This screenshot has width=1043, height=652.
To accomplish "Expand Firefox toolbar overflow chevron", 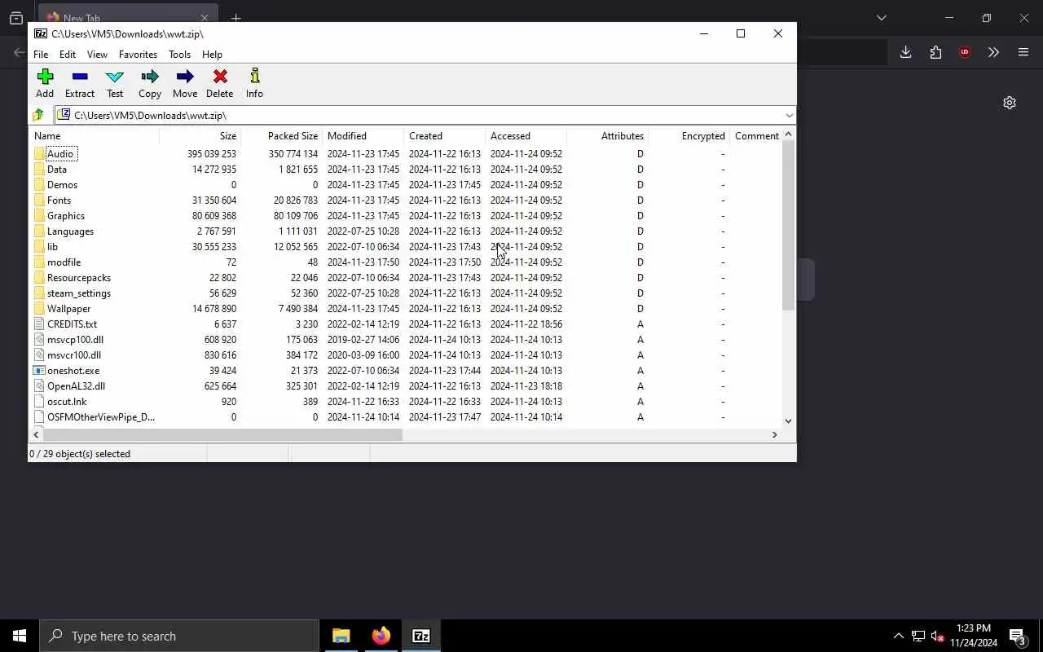I will pos(993,52).
